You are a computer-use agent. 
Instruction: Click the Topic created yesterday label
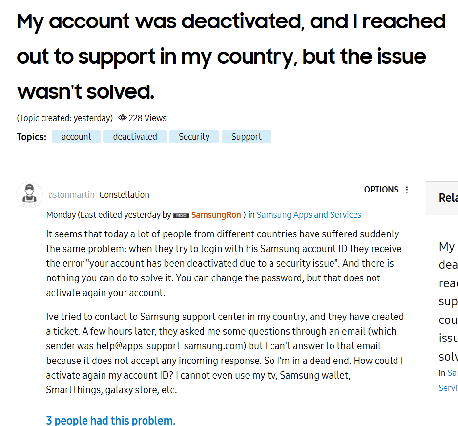click(x=65, y=118)
